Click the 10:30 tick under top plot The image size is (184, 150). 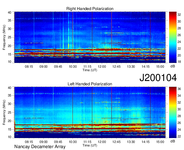point(73,67)
